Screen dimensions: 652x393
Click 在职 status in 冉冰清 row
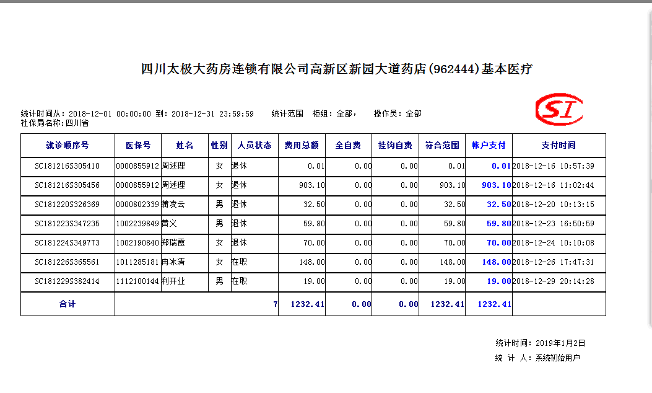pos(239,262)
